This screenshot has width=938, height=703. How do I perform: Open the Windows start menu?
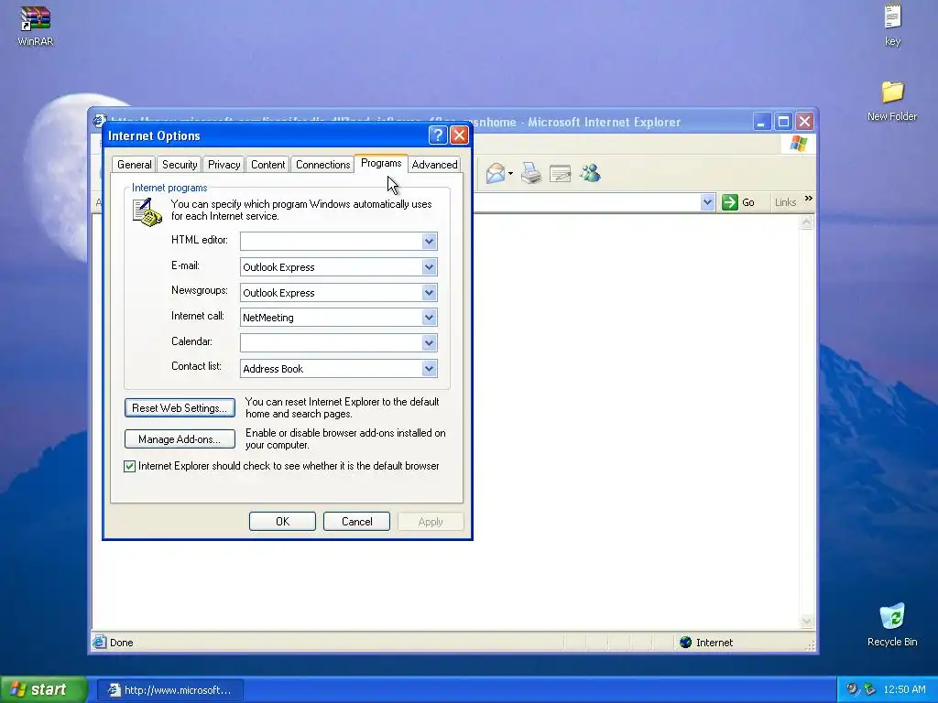pyautogui.click(x=44, y=689)
